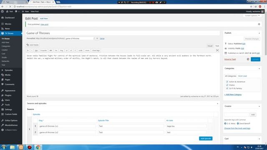Click the browser stop-loading X button

click(x=10, y=7)
